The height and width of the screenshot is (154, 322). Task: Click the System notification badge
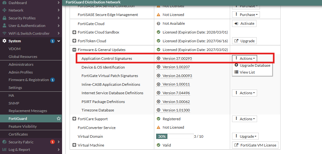tap(52, 41)
